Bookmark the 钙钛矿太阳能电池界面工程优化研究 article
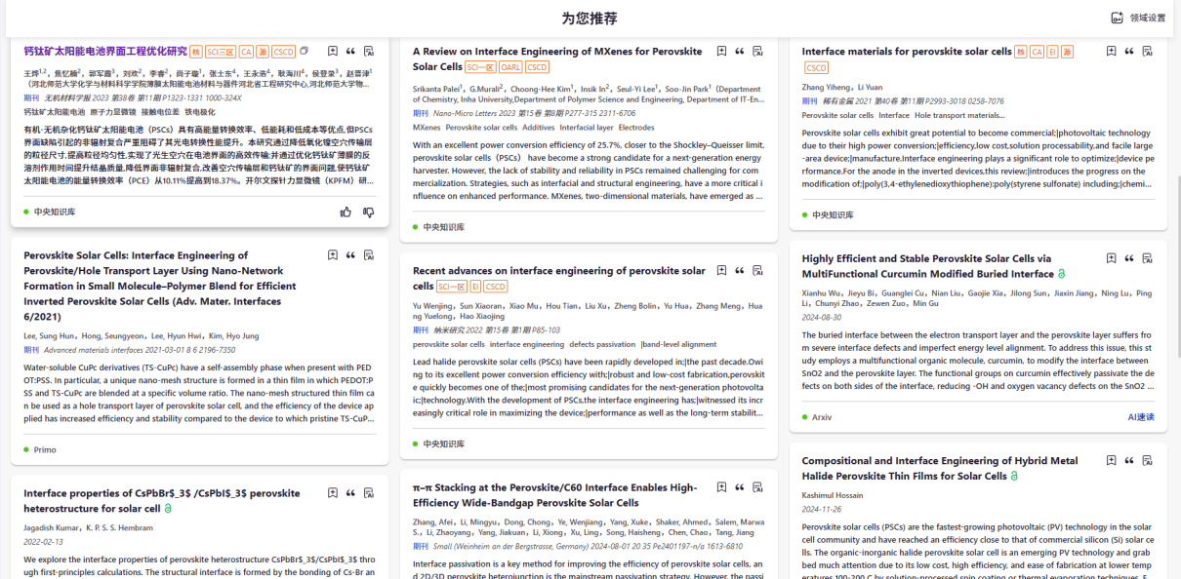Screen dimensions: 1181x579 [332, 52]
